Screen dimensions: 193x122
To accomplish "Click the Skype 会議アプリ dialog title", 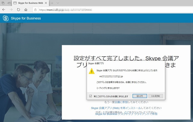I will tap(96, 64).
